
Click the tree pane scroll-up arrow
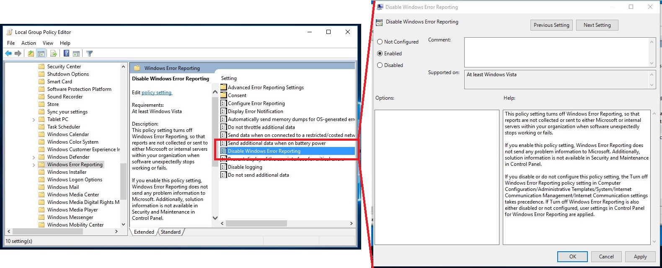pos(123,67)
